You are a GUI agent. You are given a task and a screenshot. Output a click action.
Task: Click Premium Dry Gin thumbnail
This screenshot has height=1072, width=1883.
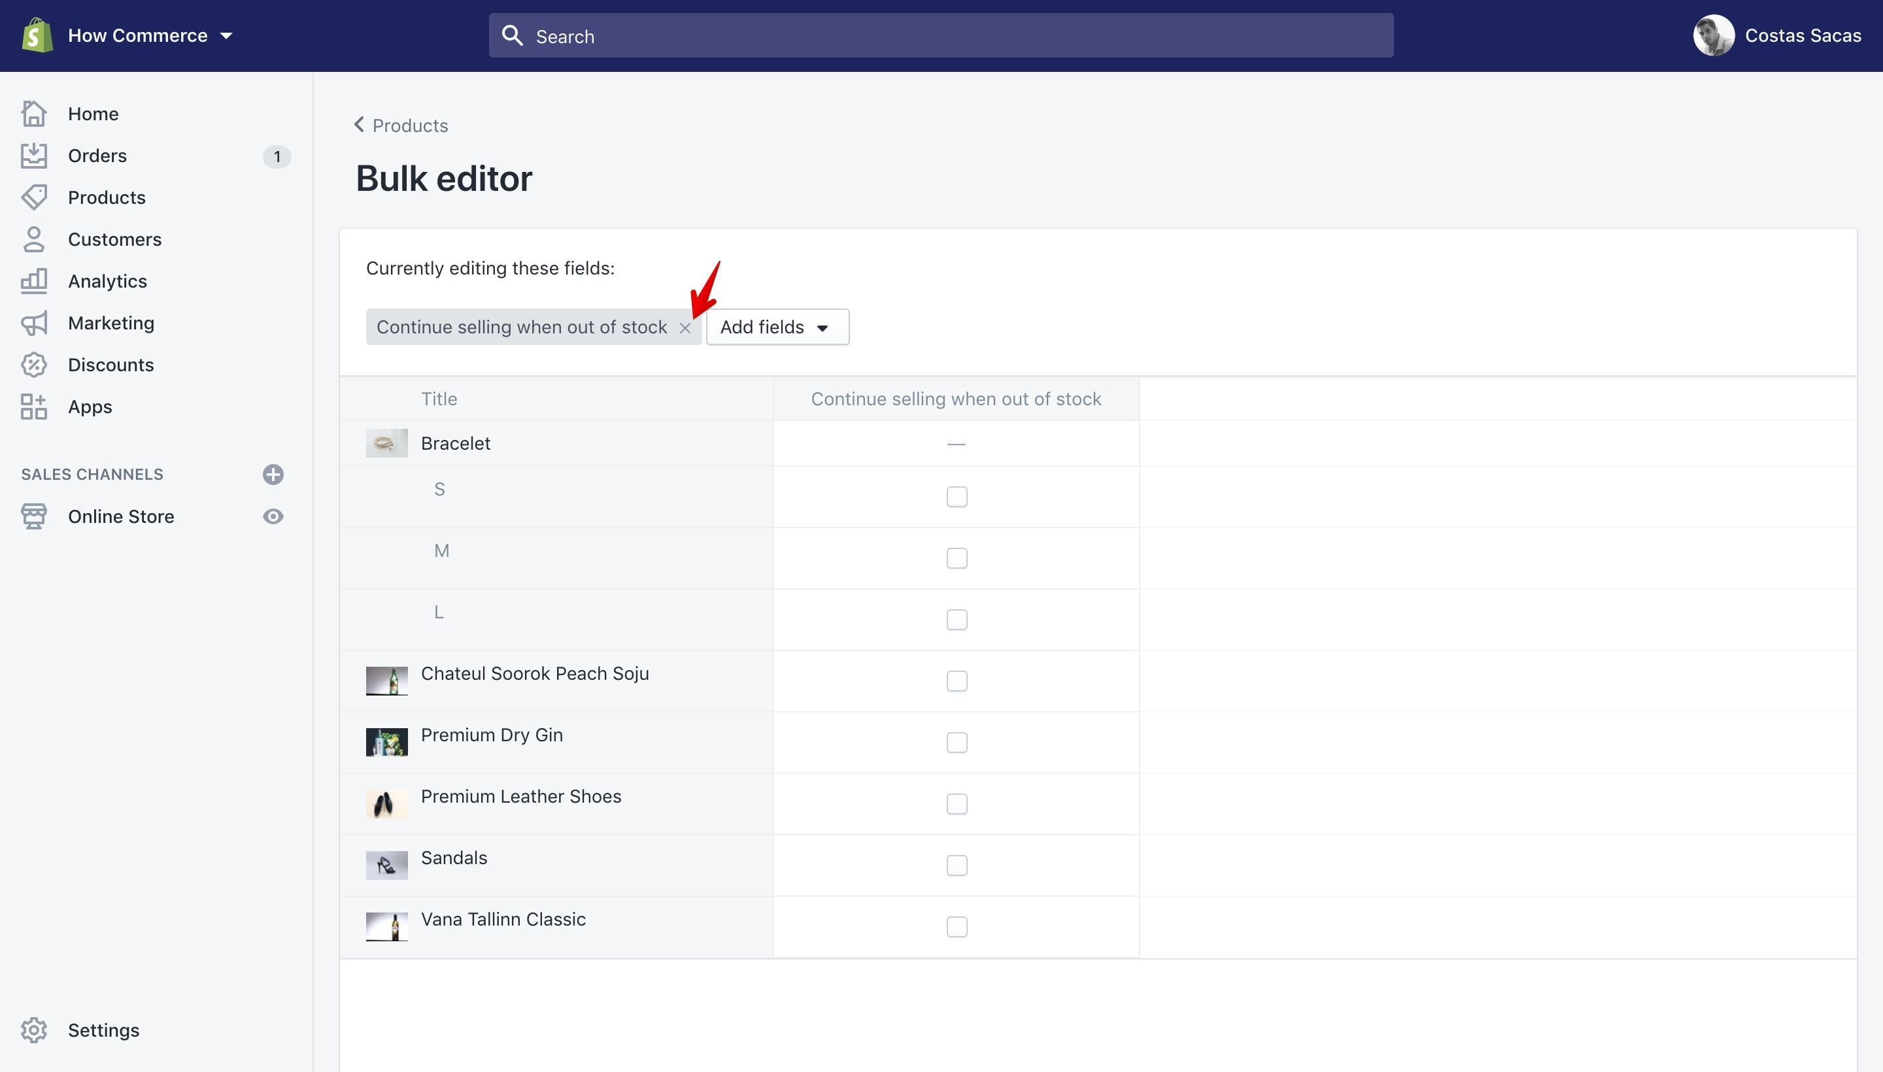(x=386, y=742)
